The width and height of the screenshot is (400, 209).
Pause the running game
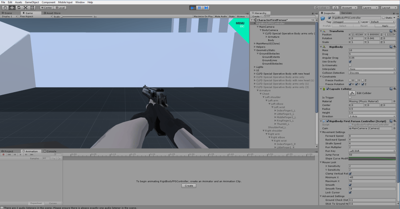(x=199, y=8)
